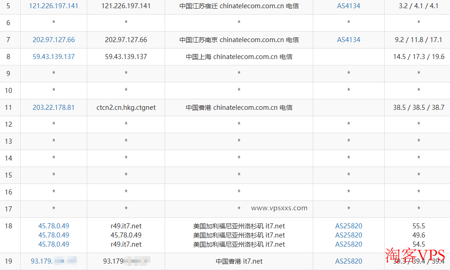Click the 中国上海 chinatelecom.com.cn location text

tap(239, 57)
